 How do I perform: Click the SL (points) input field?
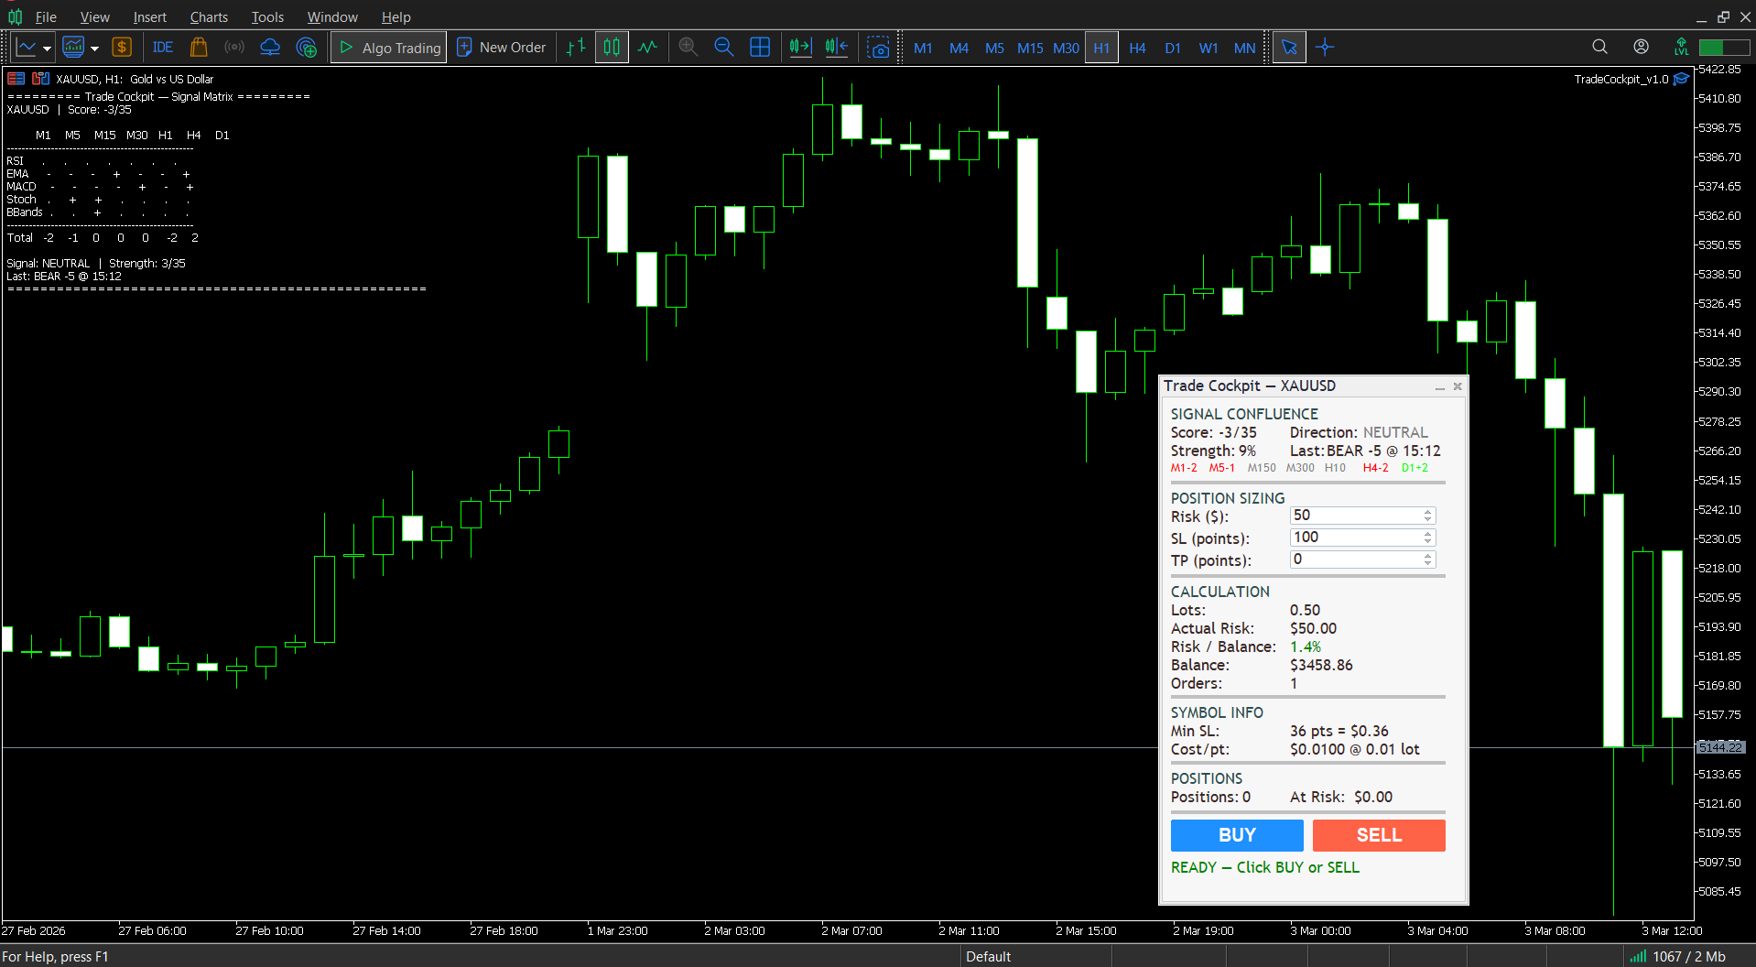(1355, 538)
